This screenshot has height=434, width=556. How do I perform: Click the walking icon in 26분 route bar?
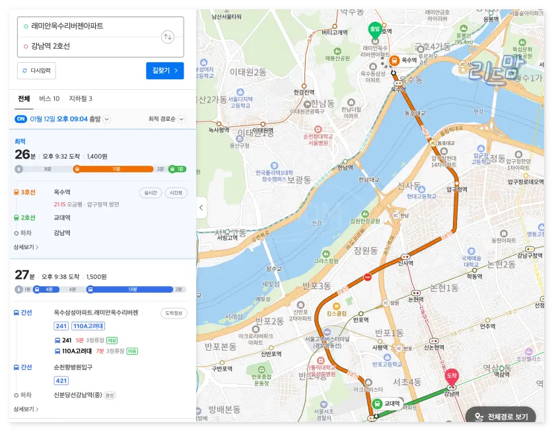coord(18,169)
